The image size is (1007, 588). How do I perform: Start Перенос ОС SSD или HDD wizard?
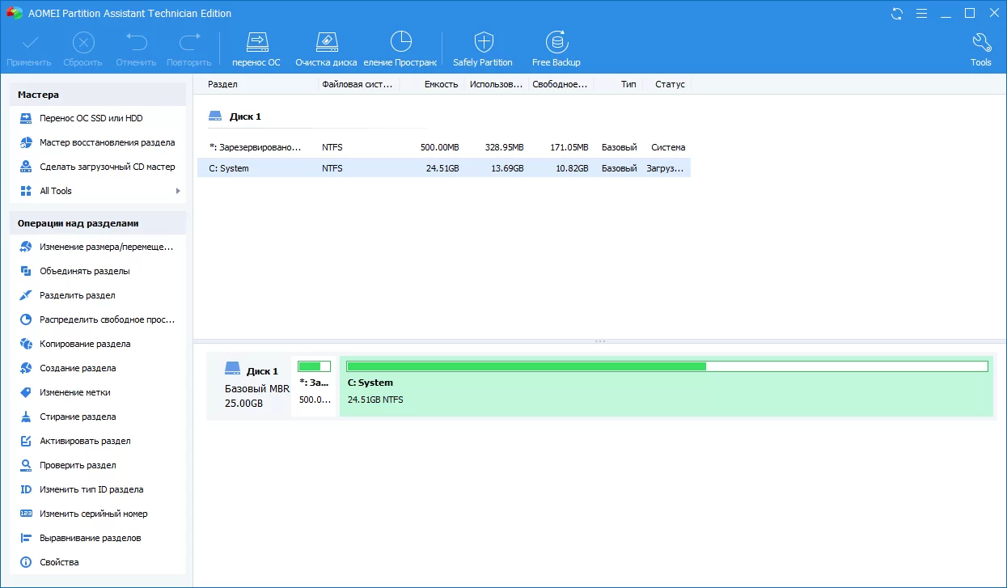tap(98, 118)
